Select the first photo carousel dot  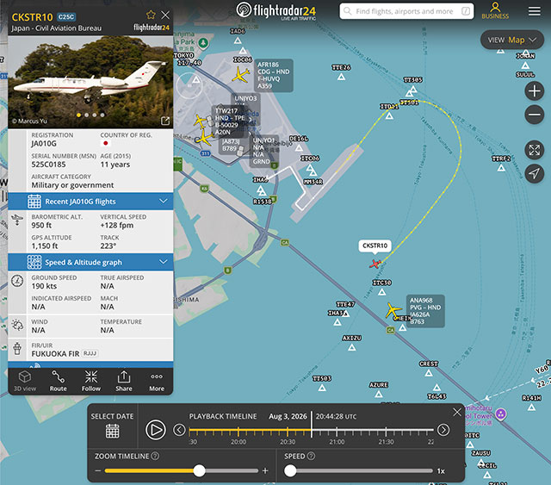click(78, 115)
